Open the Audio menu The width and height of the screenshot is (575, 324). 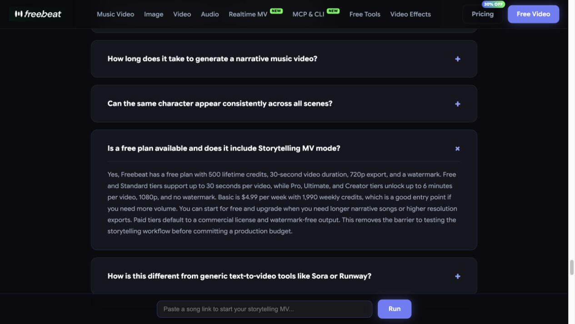[x=210, y=14]
